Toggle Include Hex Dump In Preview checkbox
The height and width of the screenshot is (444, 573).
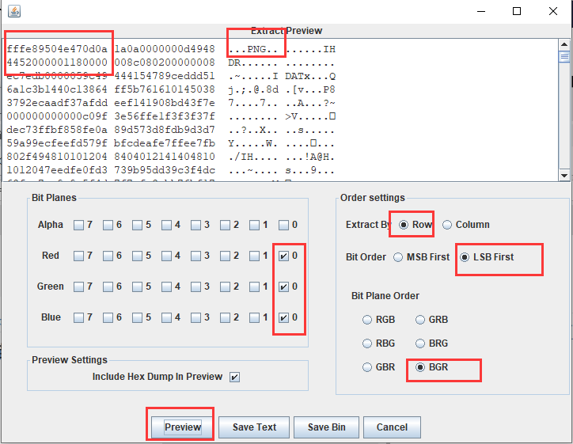pos(234,378)
